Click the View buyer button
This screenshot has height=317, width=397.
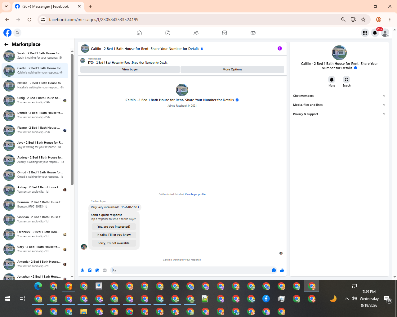pos(130,69)
